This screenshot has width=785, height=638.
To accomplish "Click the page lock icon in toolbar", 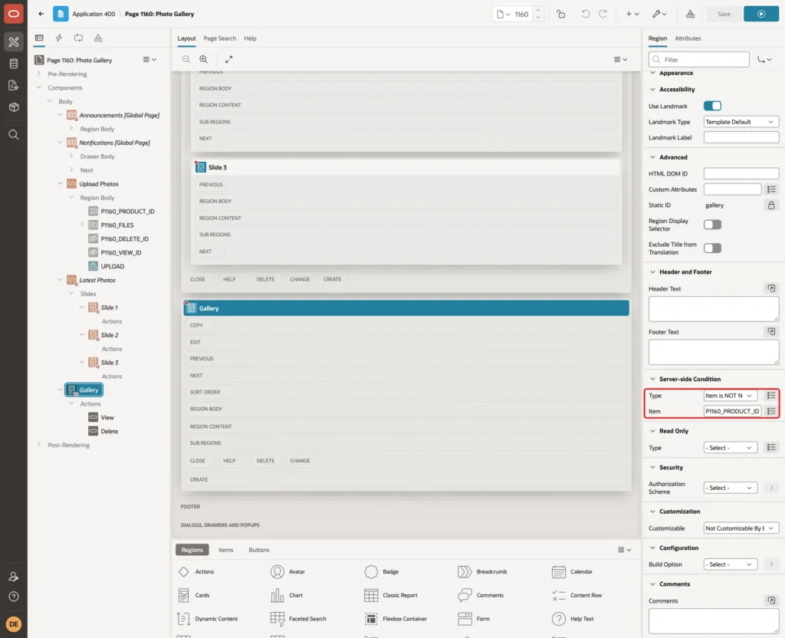I will tap(560, 14).
